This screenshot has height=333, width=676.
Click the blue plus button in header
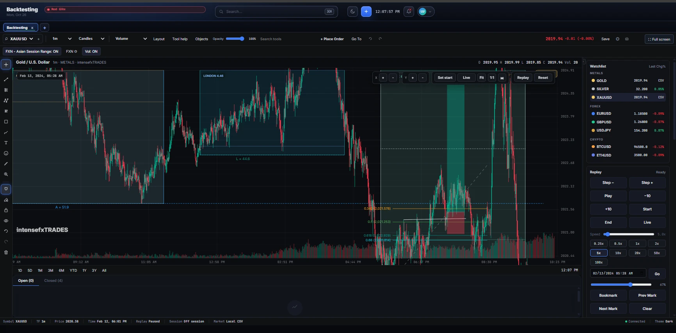pos(366,12)
